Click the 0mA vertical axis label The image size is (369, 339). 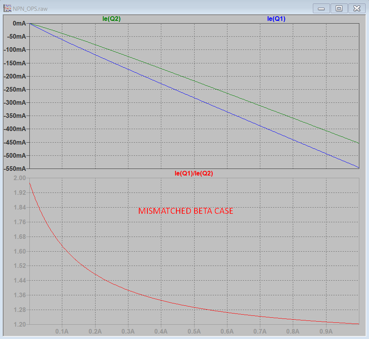point(19,23)
